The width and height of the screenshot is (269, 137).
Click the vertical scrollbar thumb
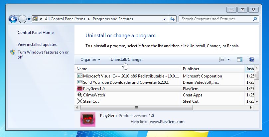point(257,75)
